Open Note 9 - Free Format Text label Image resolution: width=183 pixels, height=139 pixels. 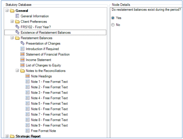click(x=49, y=125)
